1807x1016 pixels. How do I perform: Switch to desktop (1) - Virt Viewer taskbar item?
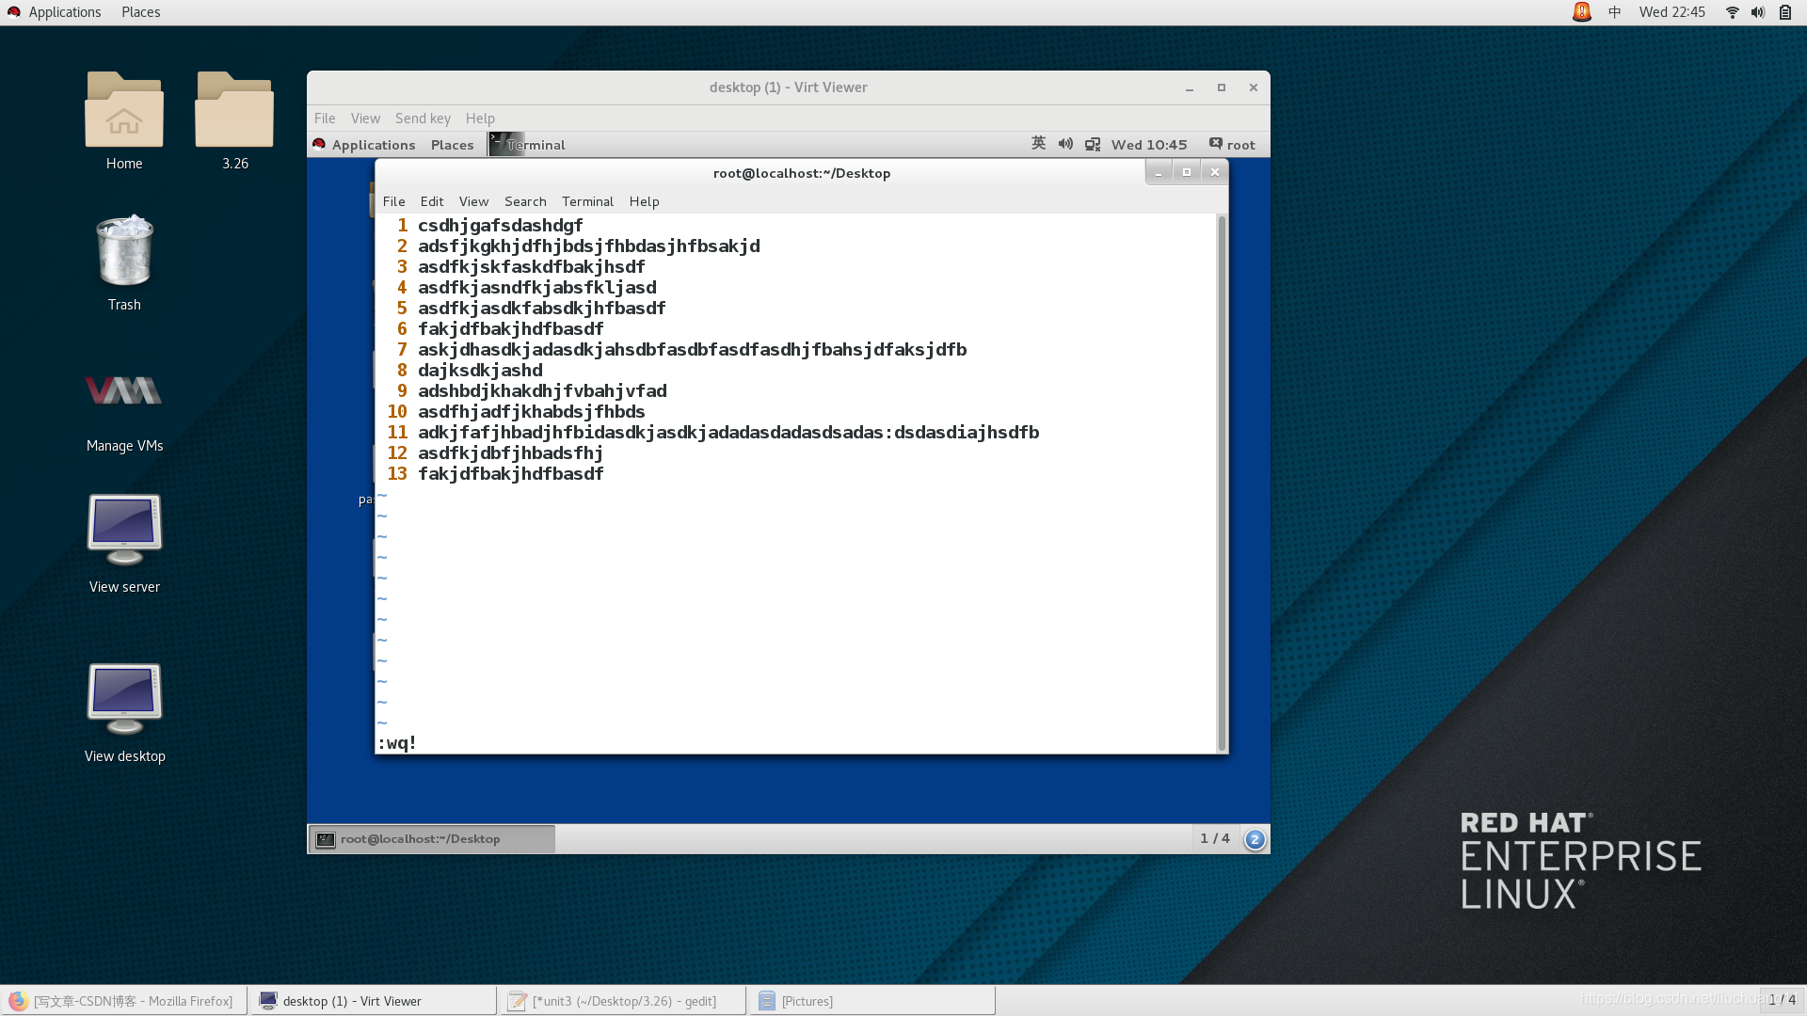[374, 1001]
